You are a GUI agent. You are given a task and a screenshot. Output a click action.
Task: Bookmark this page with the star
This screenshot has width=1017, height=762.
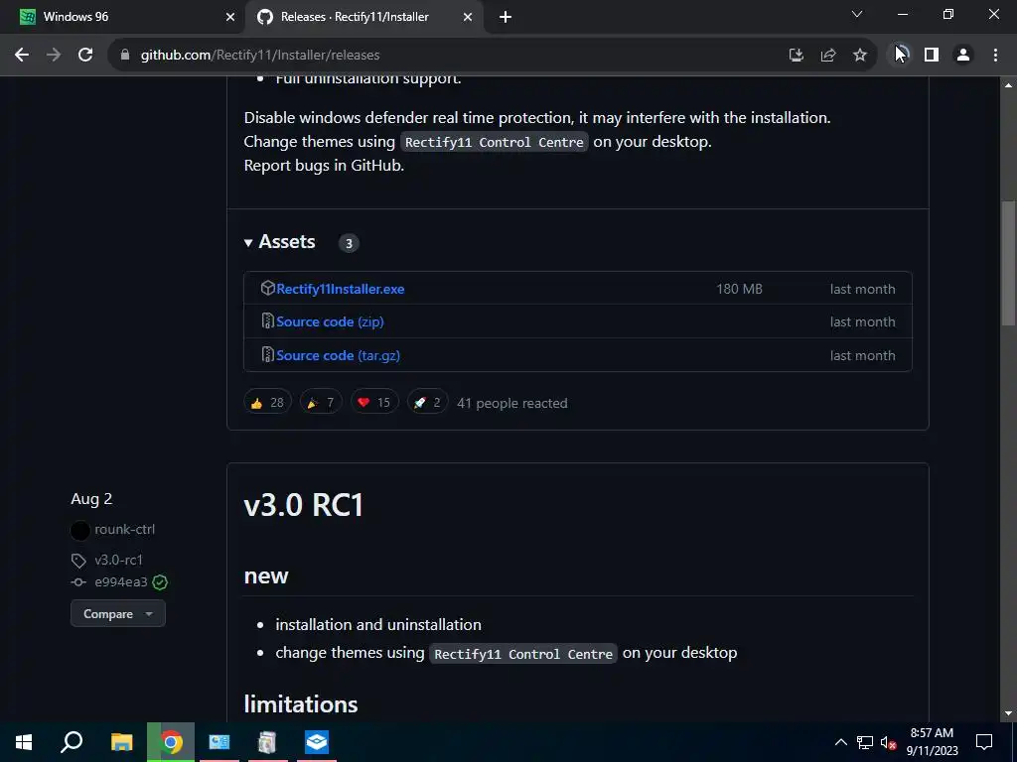(859, 56)
